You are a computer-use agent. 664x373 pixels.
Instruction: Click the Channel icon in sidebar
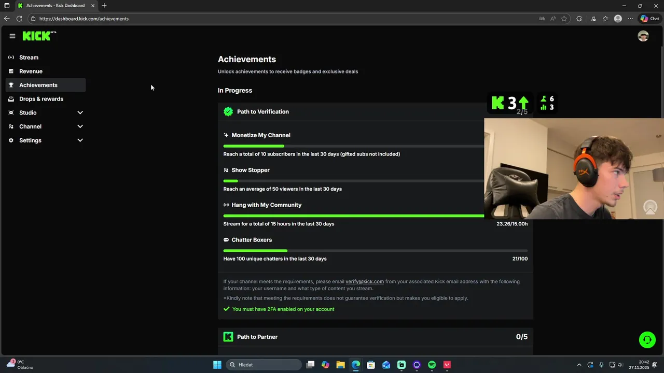[x=11, y=126]
